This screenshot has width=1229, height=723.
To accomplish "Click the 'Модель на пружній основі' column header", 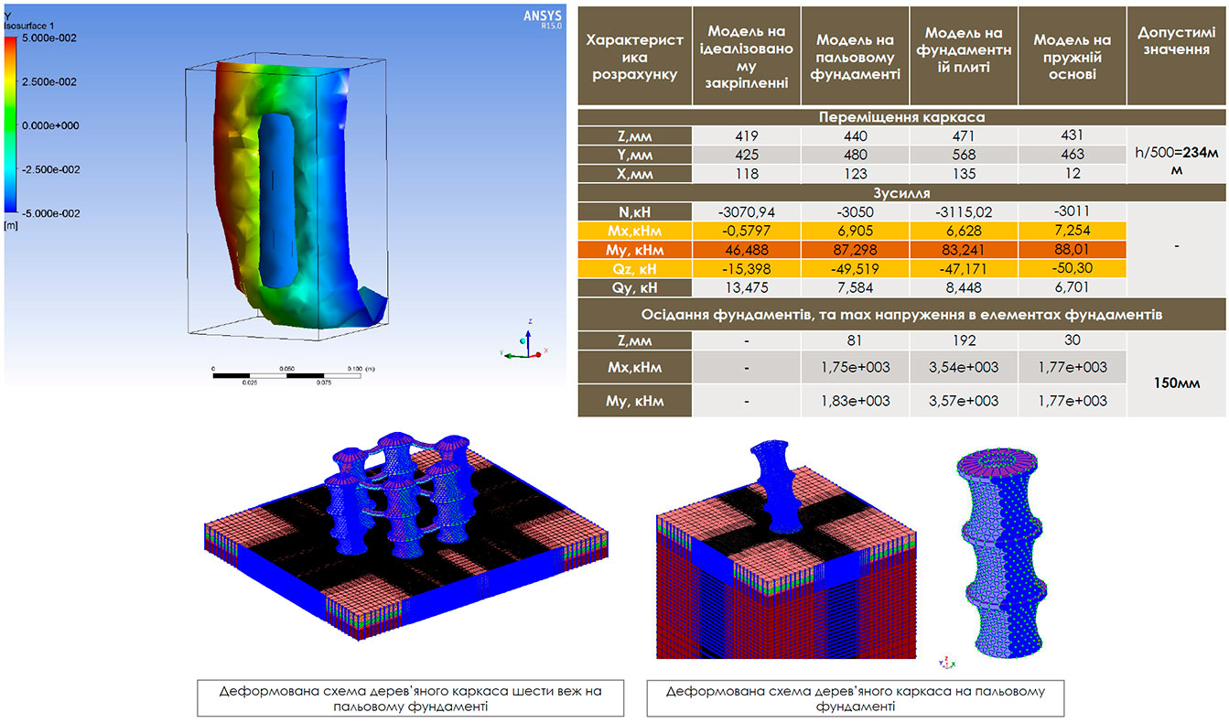I will pyautogui.click(x=1071, y=56).
